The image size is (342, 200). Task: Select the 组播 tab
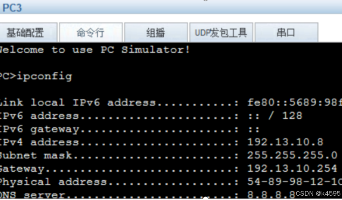pos(156,33)
